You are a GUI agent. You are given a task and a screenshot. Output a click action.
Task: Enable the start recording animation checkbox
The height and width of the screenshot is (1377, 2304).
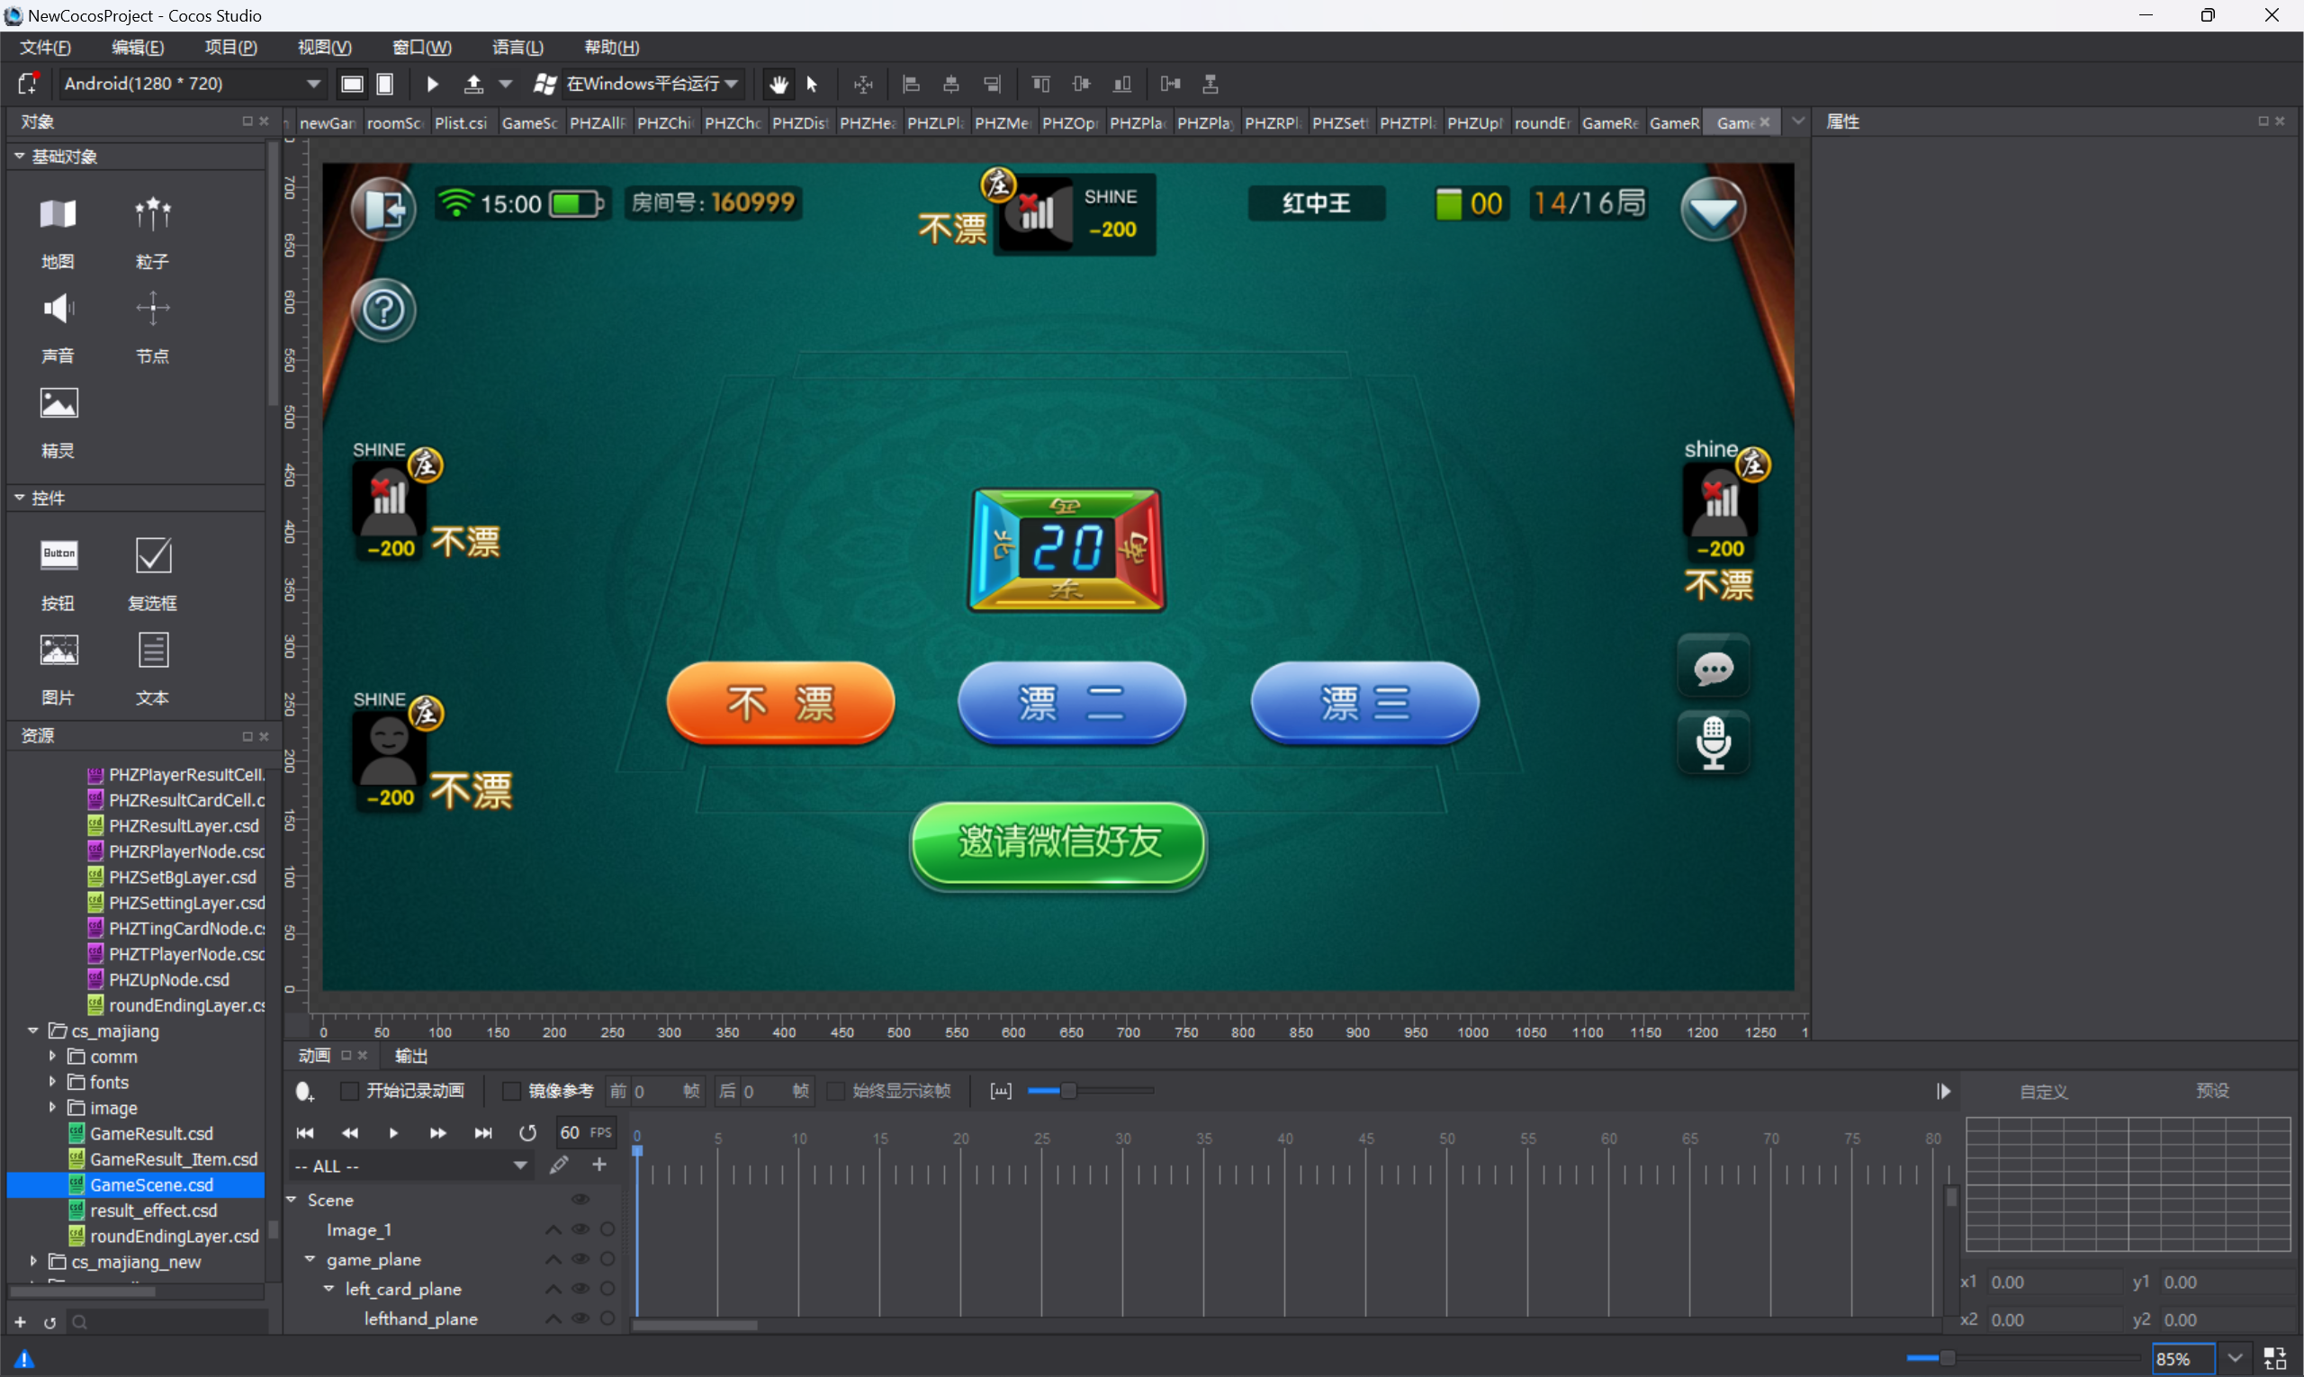(x=350, y=1091)
